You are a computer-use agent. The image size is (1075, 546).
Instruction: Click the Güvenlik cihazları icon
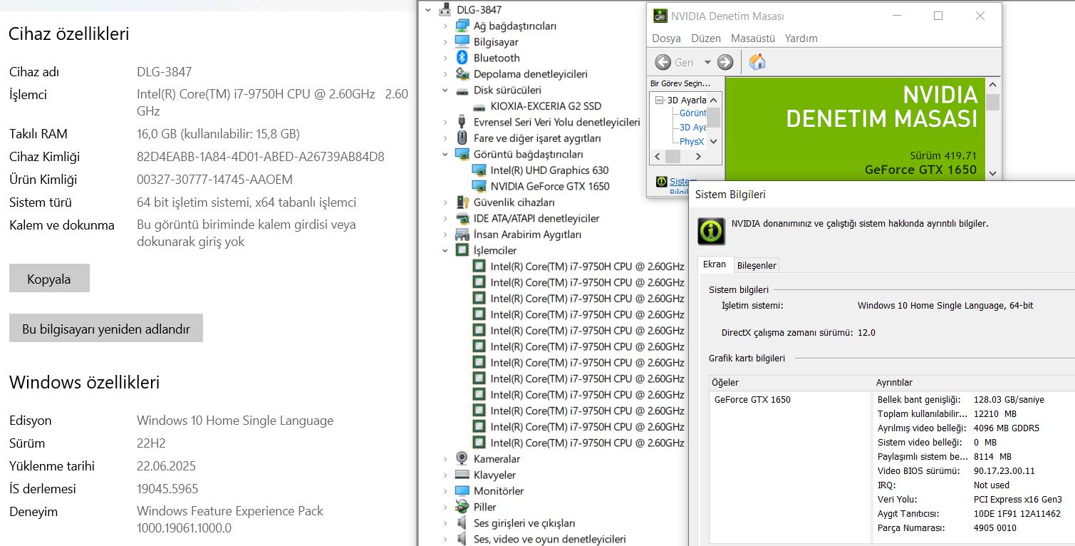click(462, 202)
